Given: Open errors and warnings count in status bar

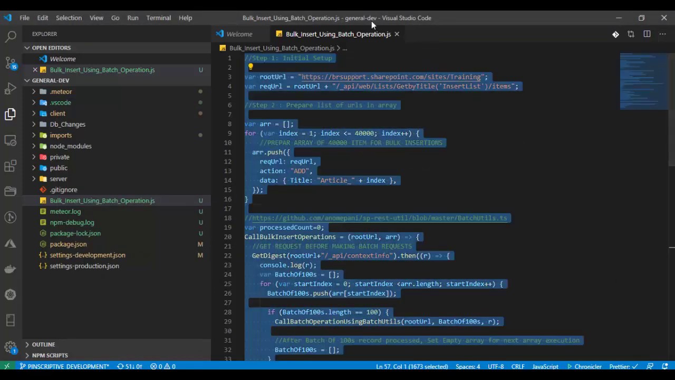Looking at the screenshot, I should click(163, 366).
